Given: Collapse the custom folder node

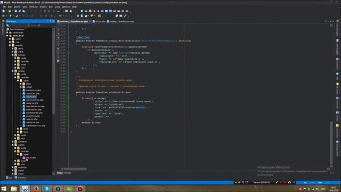Looking at the screenshot, I should coord(13,145).
